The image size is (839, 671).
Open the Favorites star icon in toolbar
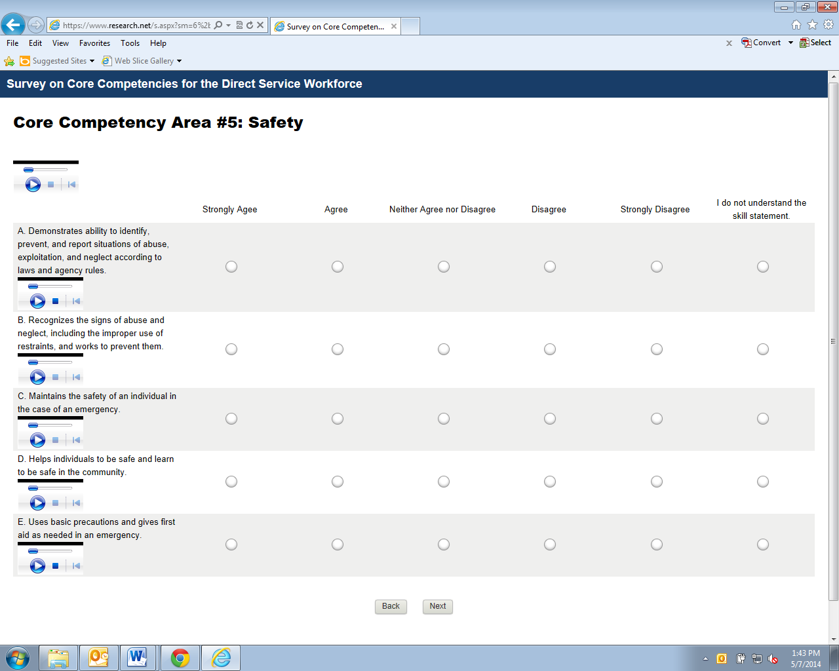(812, 25)
